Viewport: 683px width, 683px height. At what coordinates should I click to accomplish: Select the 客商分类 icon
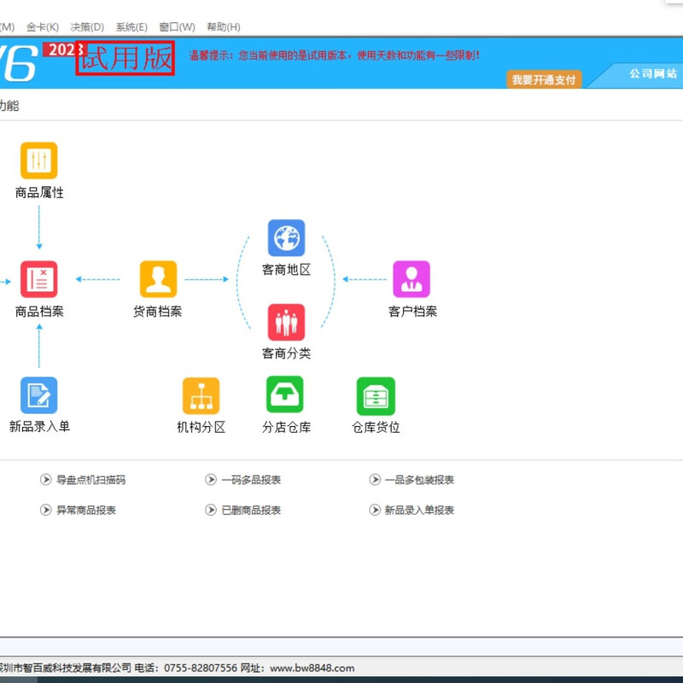coord(286,322)
